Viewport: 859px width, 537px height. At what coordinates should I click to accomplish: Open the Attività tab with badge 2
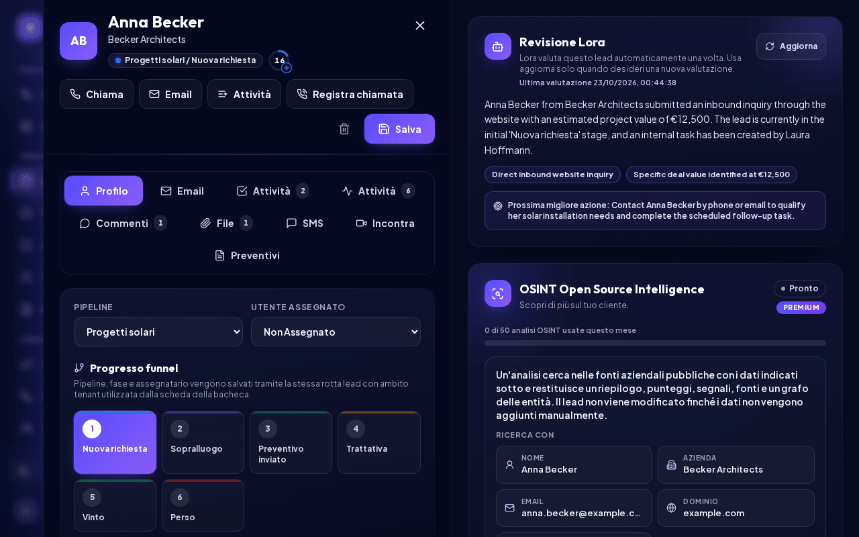[272, 191]
